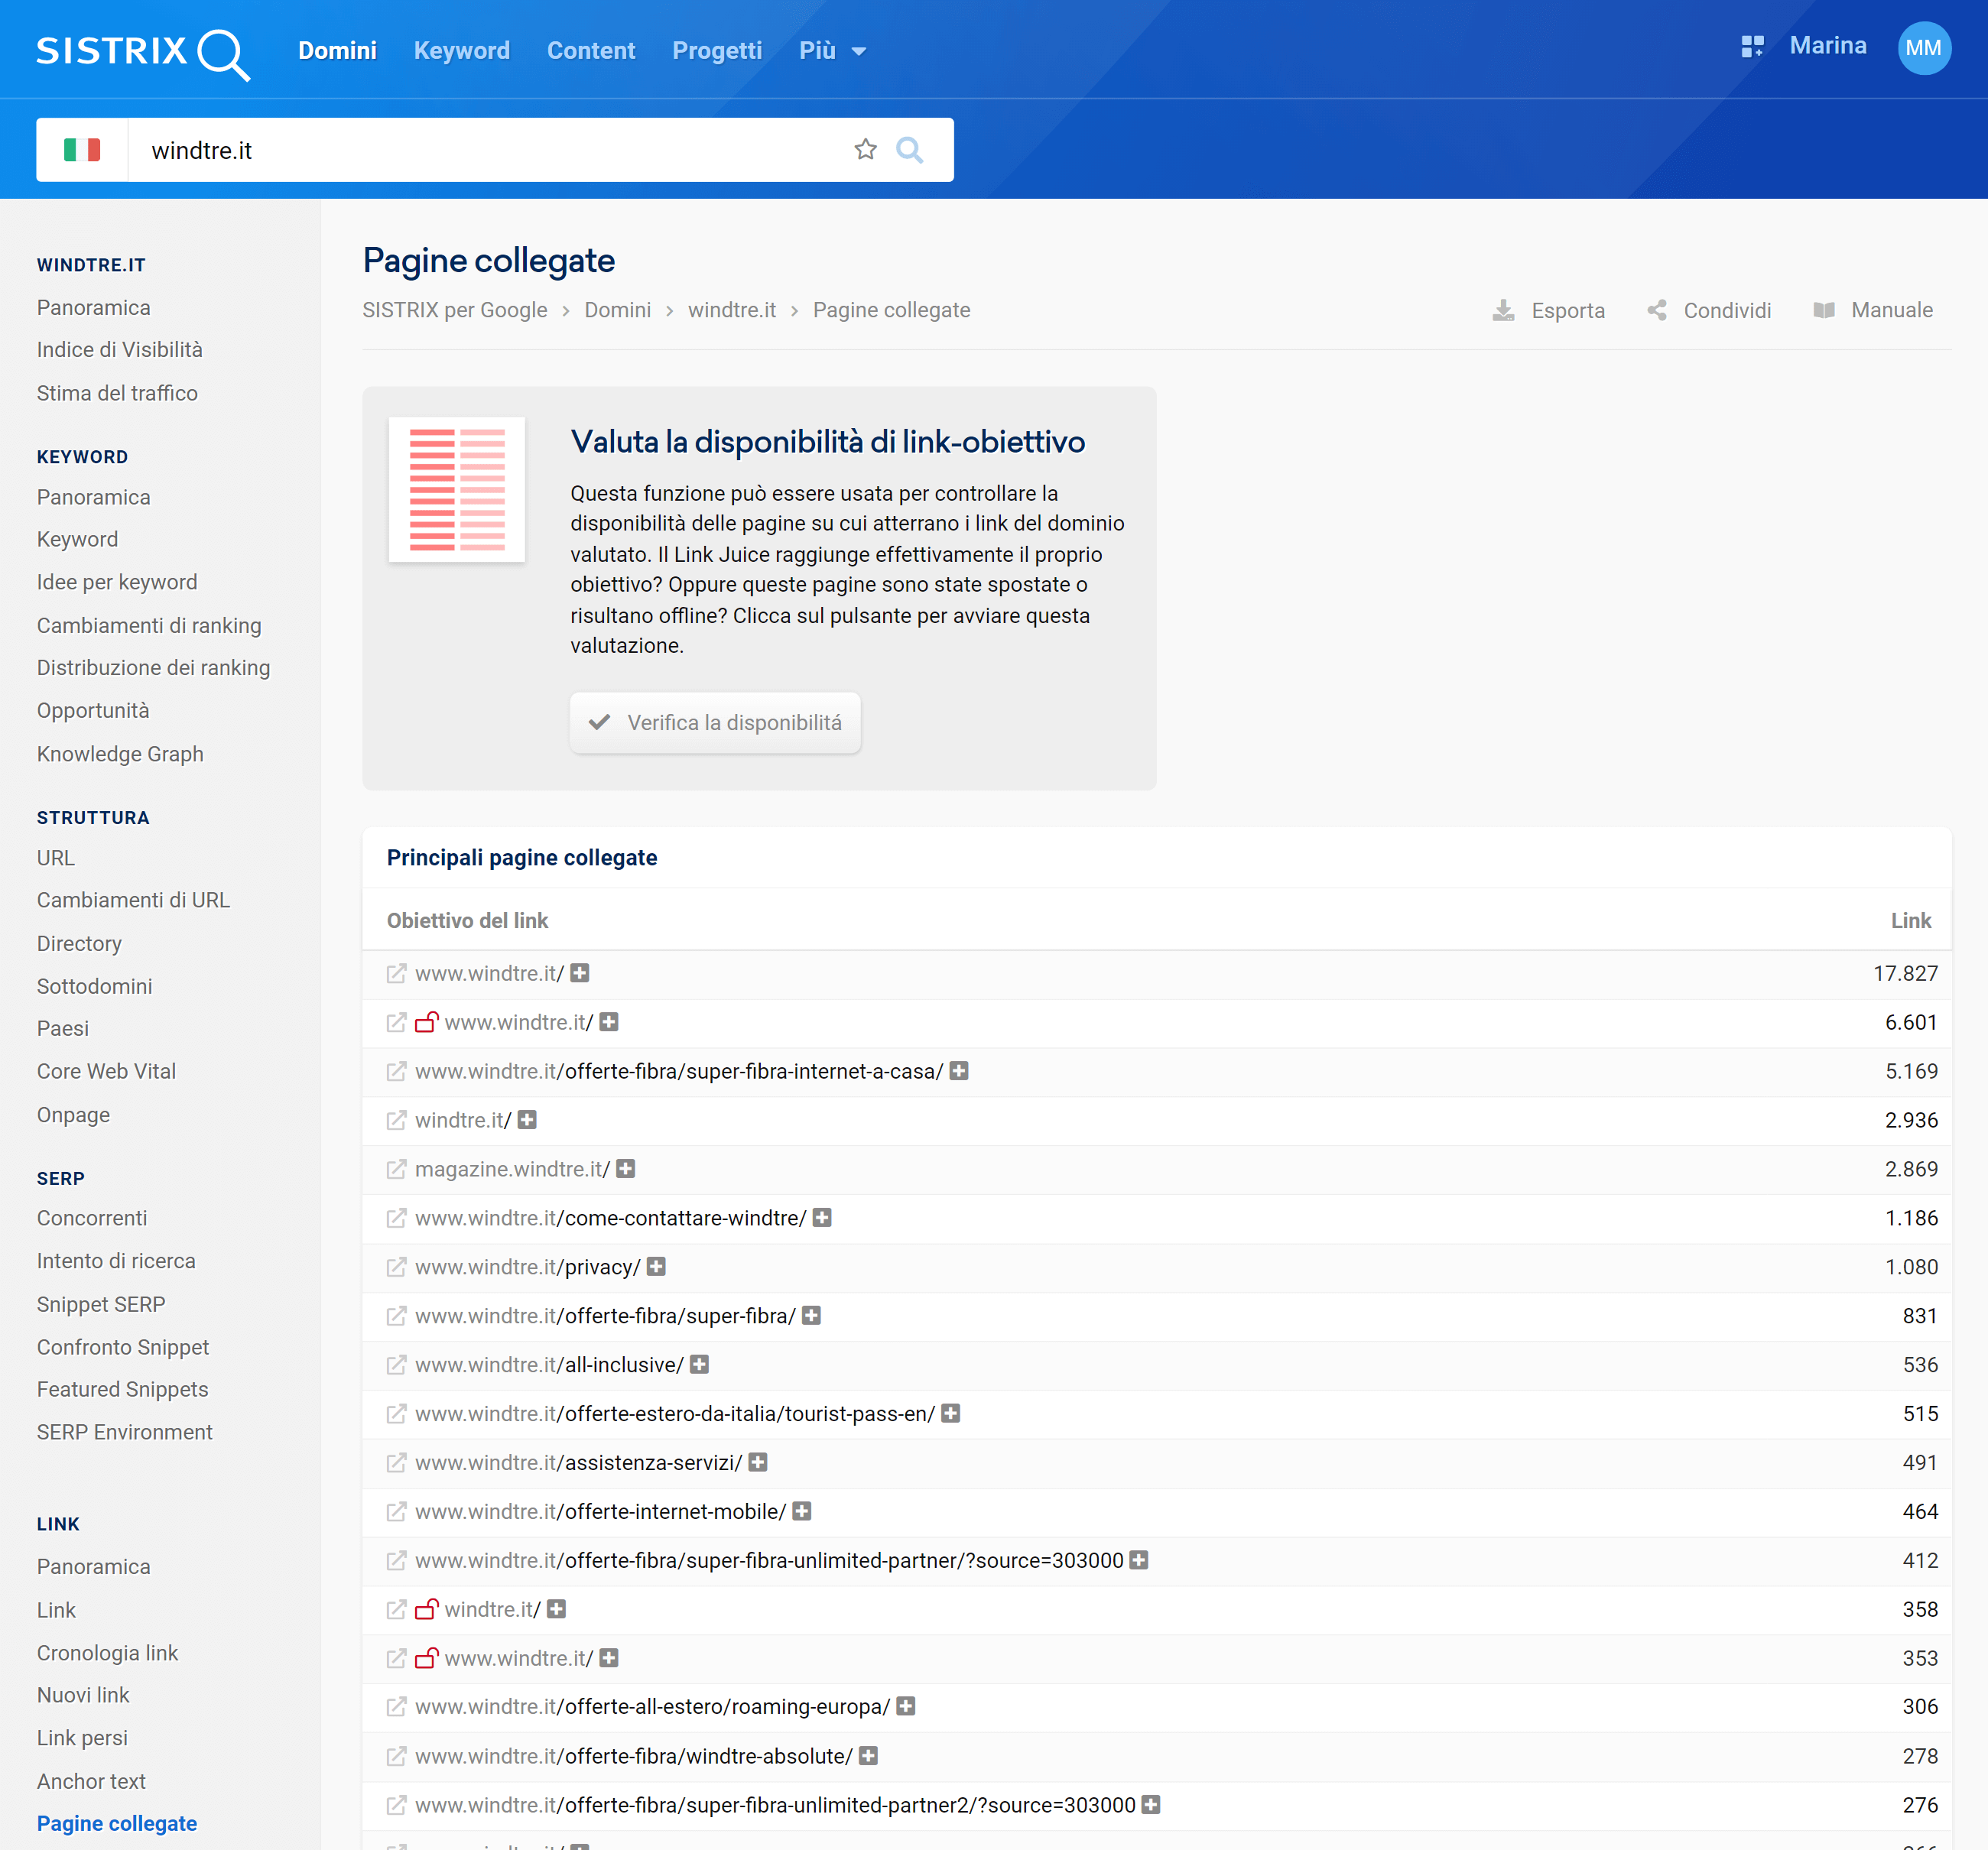This screenshot has width=1988, height=1850.
Task: Expand plus icon for super-fibra-unlimited-partner2/ row
Action: pos(1151,1805)
